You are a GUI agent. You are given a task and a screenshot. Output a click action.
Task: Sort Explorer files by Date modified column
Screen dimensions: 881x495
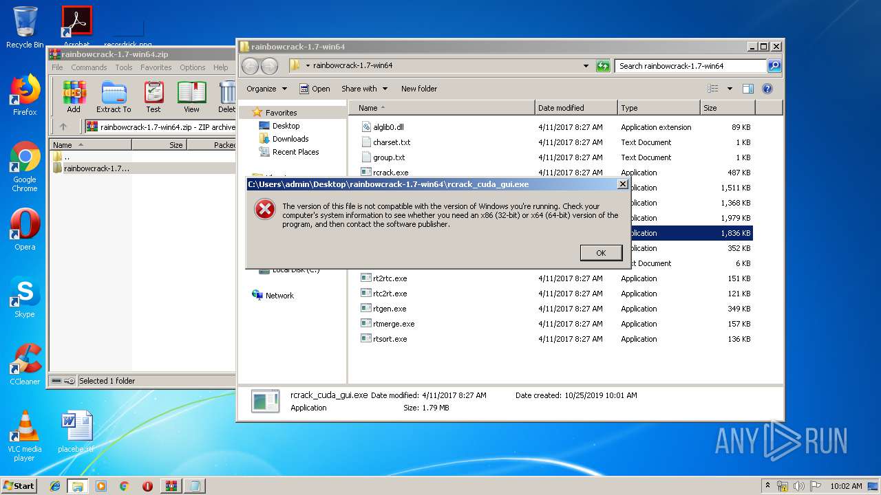[576, 108]
